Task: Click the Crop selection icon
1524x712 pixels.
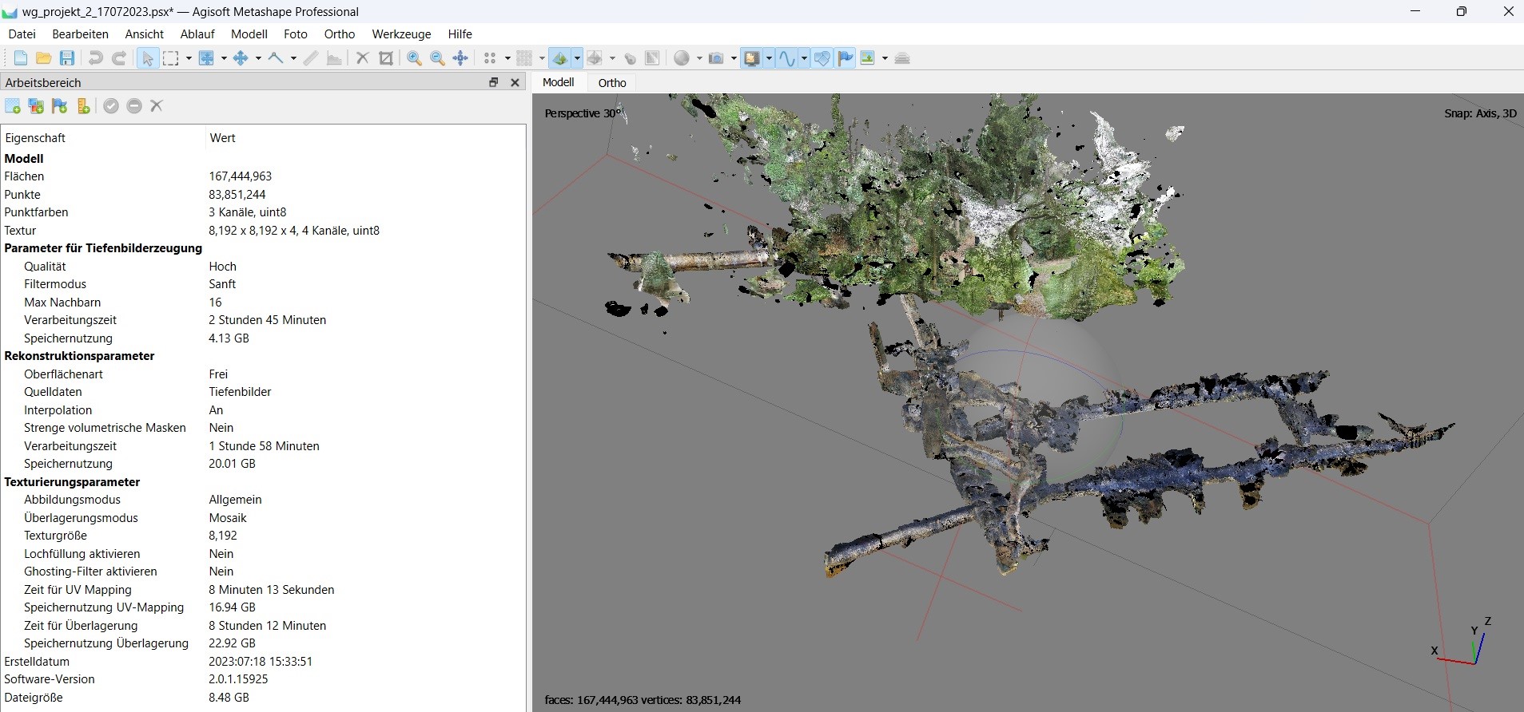Action: 386,58
